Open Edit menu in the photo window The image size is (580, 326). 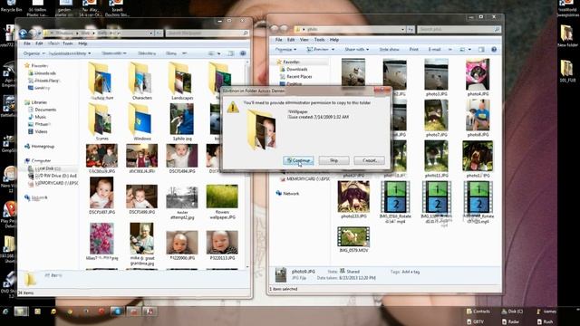pos(291,40)
